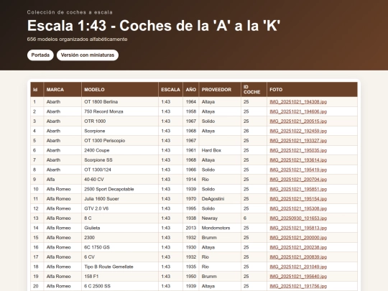Select the Tipo B Route Gemellate cell
Screen dimensions: 388x291
point(120,267)
